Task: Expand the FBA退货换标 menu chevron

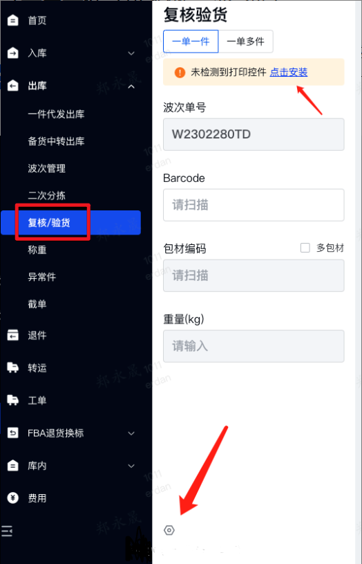Action: (131, 433)
